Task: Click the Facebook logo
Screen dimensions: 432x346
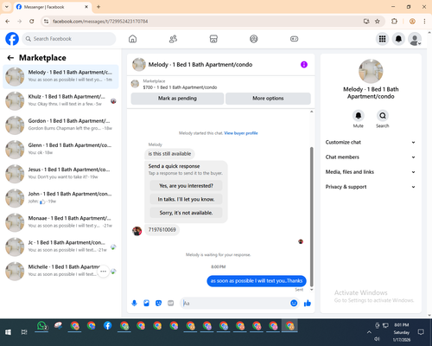Action: pyautogui.click(x=12, y=39)
